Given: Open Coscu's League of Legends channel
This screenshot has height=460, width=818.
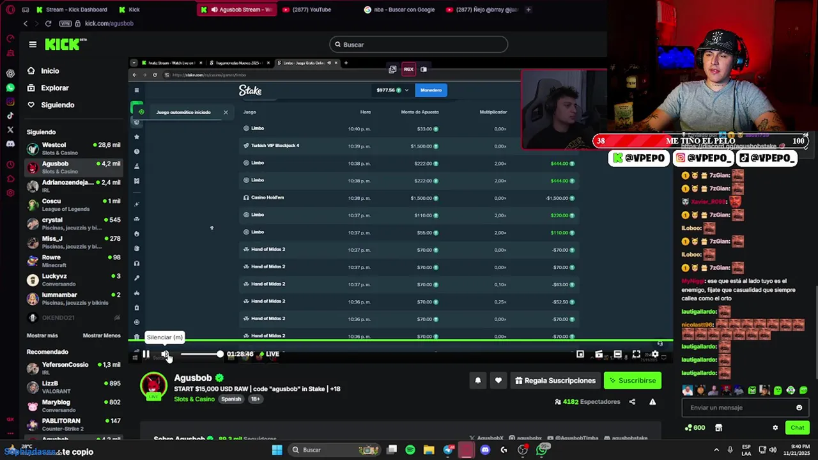Looking at the screenshot, I should (73, 204).
